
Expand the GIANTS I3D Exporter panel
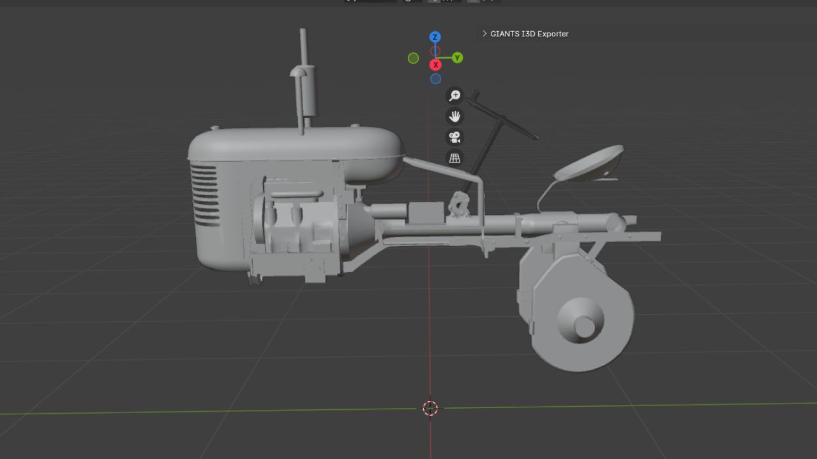(x=484, y=34)
